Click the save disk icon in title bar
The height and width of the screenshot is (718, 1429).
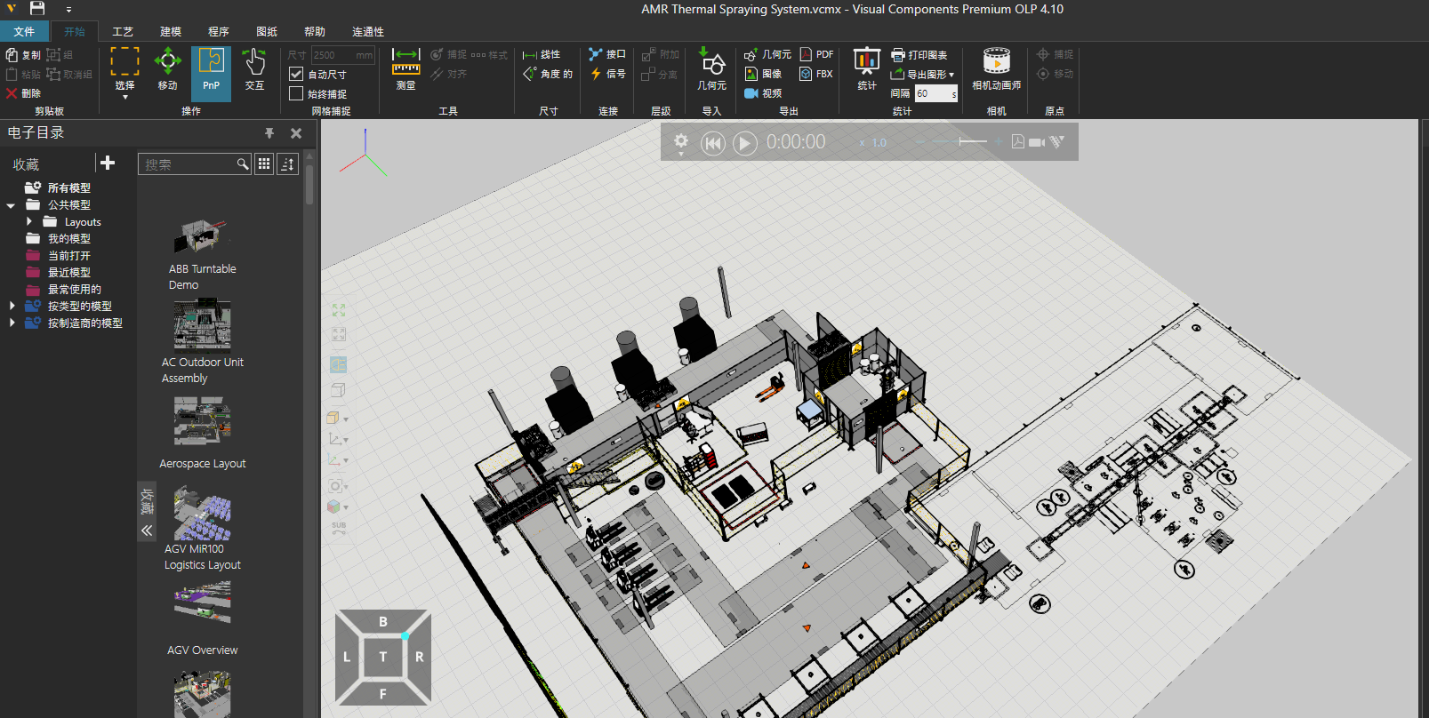[x=37, y=9]
